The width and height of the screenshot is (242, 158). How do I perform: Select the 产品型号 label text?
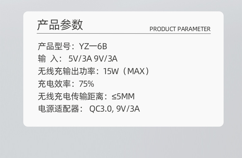tap(54, 46)
